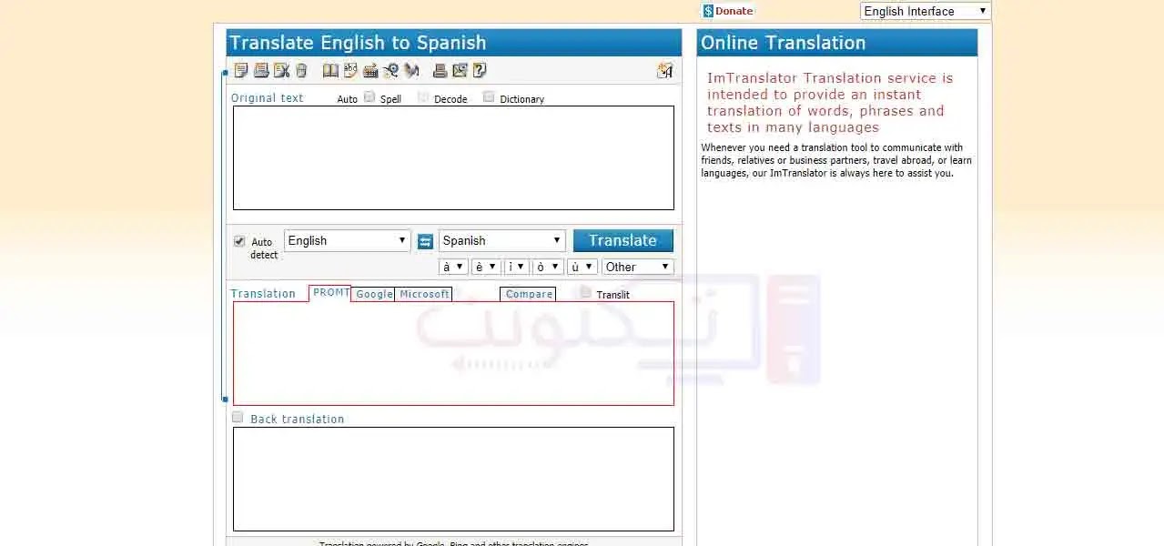Swap languages with the blue arrows icon
The width and height of the screenshot is (1164, 546).
(425, 241)
